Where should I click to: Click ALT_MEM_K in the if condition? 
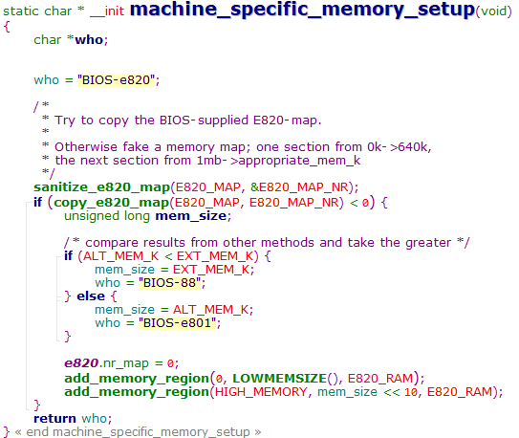(x=120, y=256)
